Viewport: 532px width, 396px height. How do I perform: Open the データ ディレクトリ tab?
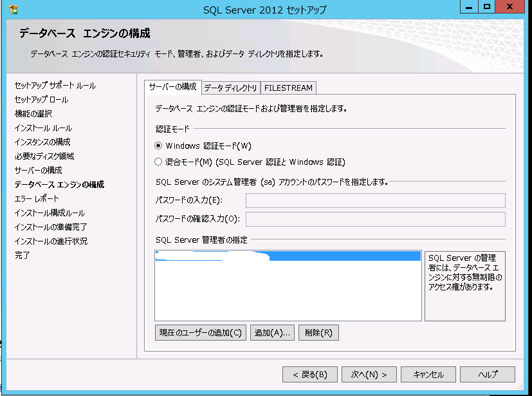pos(231,88)
